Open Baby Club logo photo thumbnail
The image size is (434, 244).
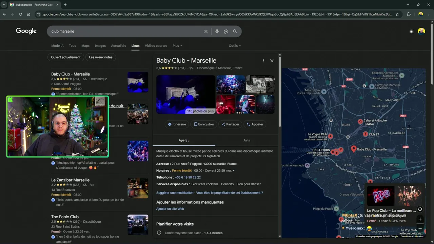pos(260,84)
